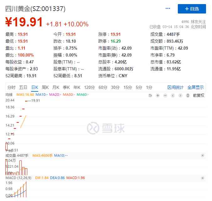The image size is (212, 201).
Task: Zoom in the K-line chart with plus icon
Action: 158,95
